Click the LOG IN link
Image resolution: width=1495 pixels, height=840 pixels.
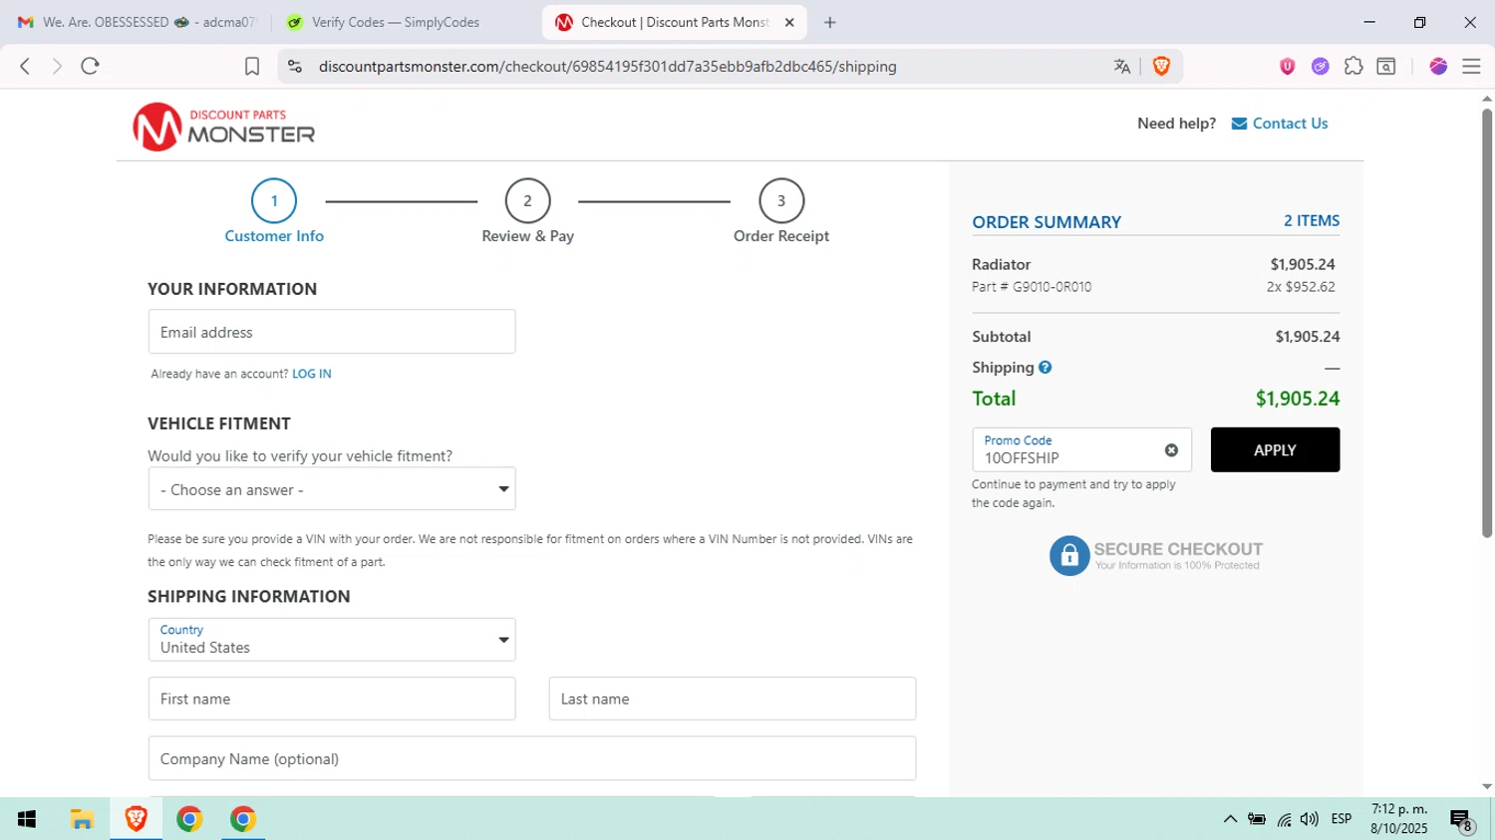coord(312,374)
